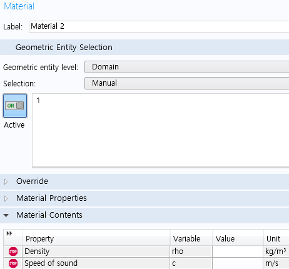The height and width of the screenshot is (269, 289).
Task: Select domain 1 in the selection list
Action: (x=38, y=101)
